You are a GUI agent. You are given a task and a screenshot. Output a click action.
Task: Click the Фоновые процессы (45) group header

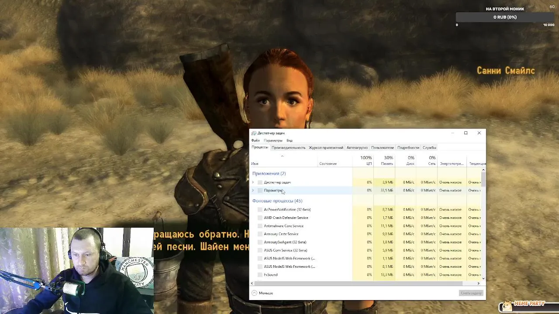277,201
